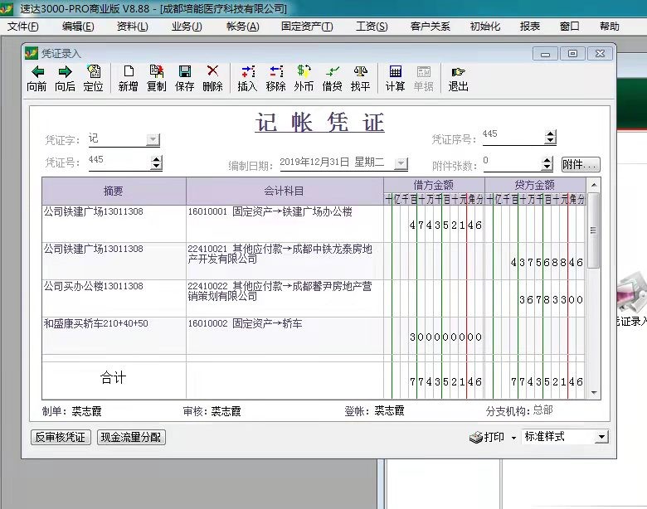
Task: Delete the voucher with 删除 icon
Action: 212,73
